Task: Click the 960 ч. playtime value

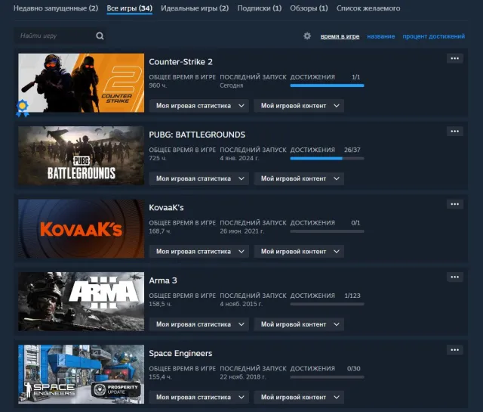Action: pyautogui.click(x=158, y=85)
